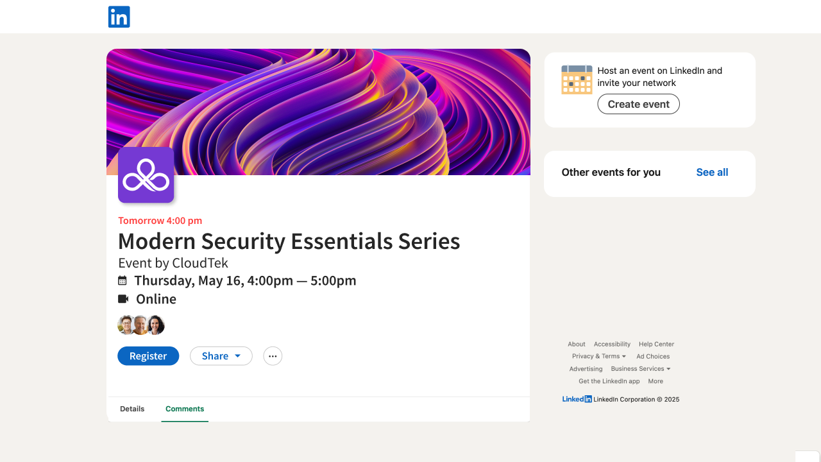
Task: View the attendee profile photos
Action: 141,325
